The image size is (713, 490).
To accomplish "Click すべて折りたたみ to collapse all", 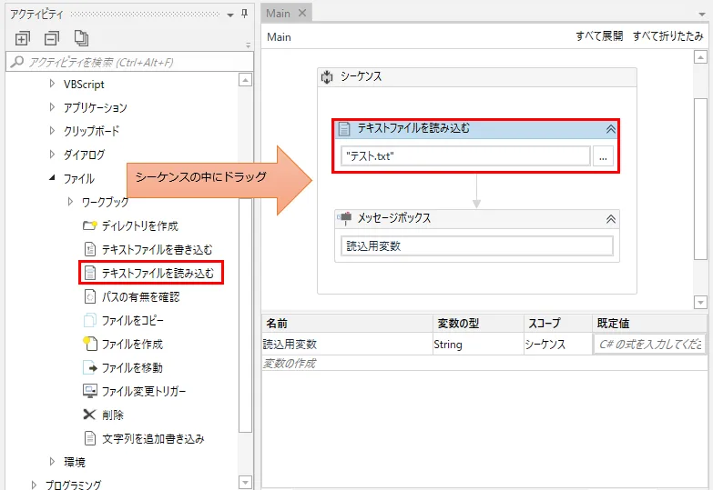I will (x=668, y=35).
